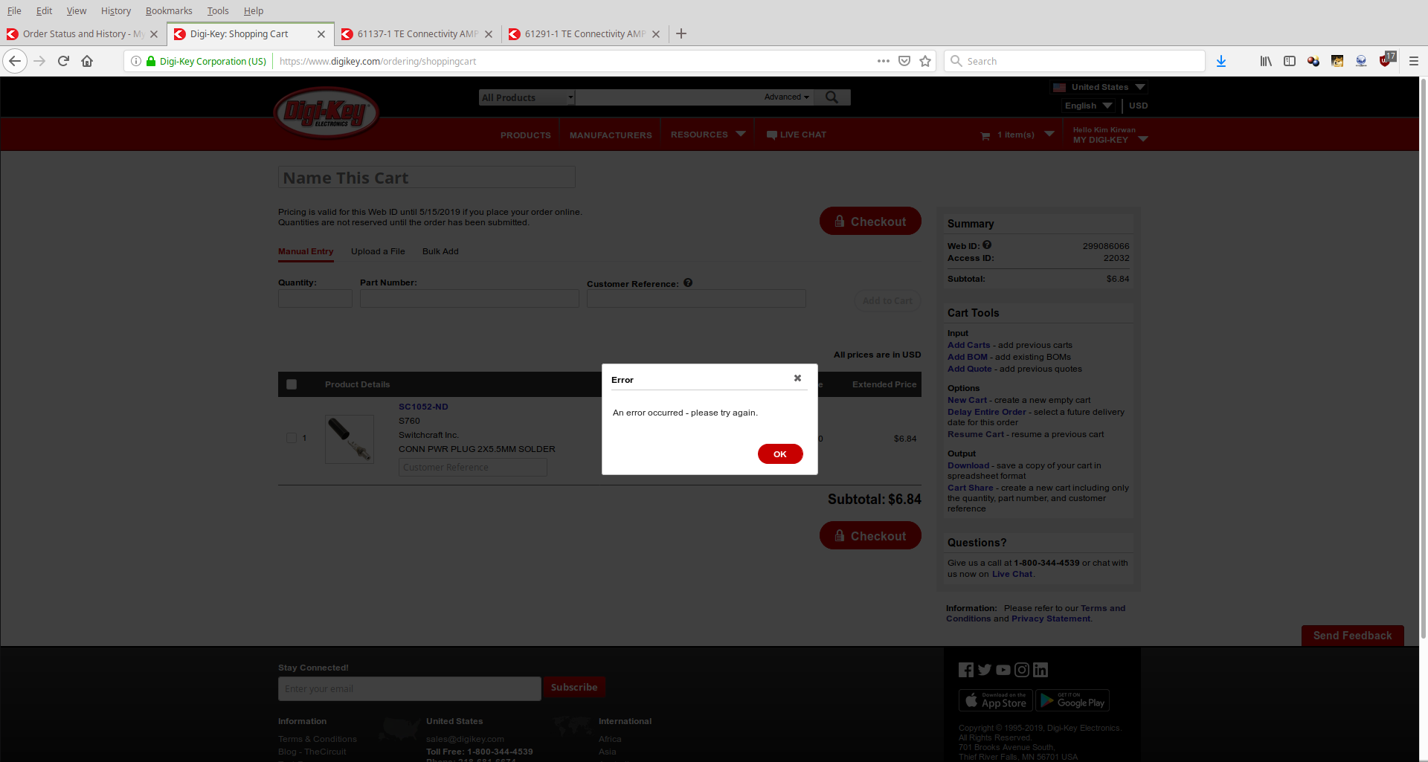1428x762 pixels.
Task: Open Digi-Key Instagram icon
Action: point(1022,670)
